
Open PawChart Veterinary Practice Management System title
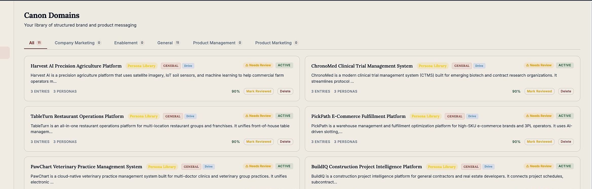pos(86,166)
